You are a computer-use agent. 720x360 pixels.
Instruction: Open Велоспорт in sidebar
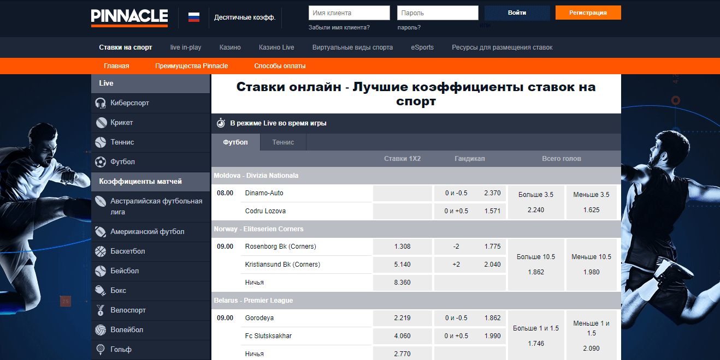pos(150,310)
